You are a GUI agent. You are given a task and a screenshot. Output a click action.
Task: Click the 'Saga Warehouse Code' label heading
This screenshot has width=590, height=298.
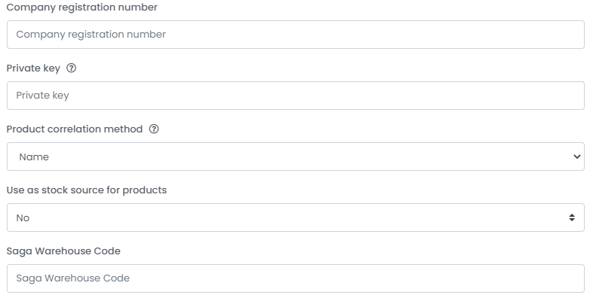click(63, 251)
